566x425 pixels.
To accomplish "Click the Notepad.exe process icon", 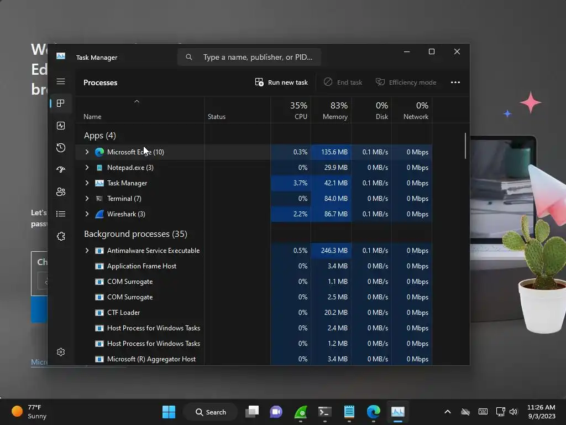I will pyautogui.click(x=99, y=168).
